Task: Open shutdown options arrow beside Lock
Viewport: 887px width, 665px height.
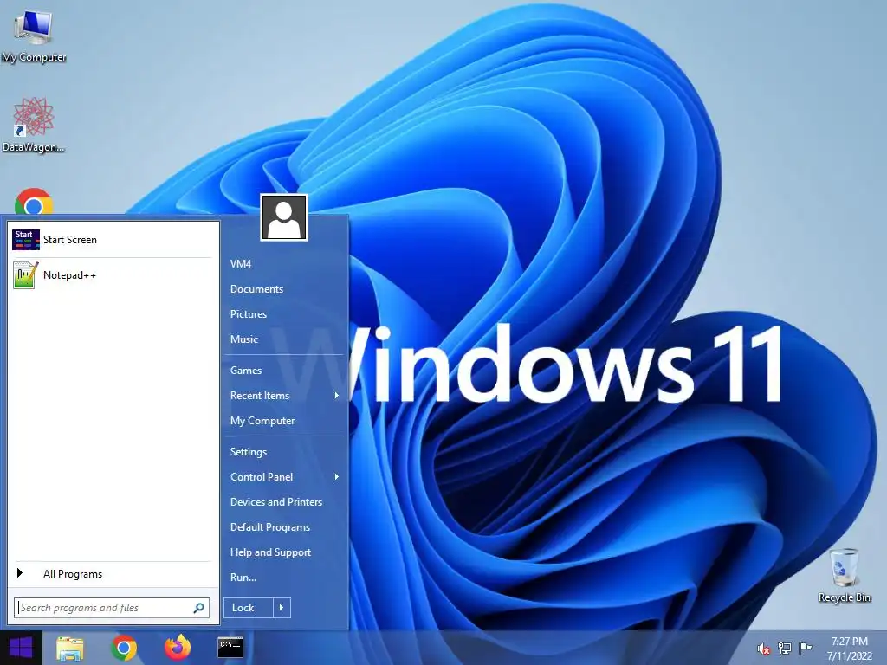Action: pos(282,608)
